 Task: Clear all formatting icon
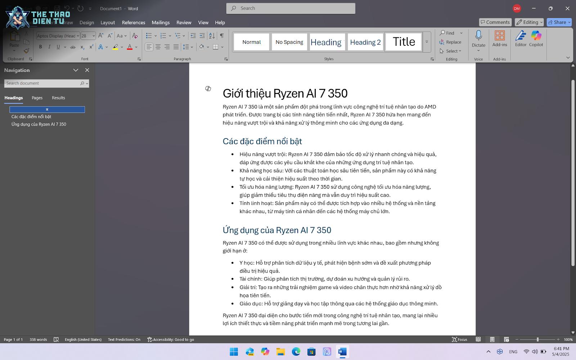pos(135,36)
